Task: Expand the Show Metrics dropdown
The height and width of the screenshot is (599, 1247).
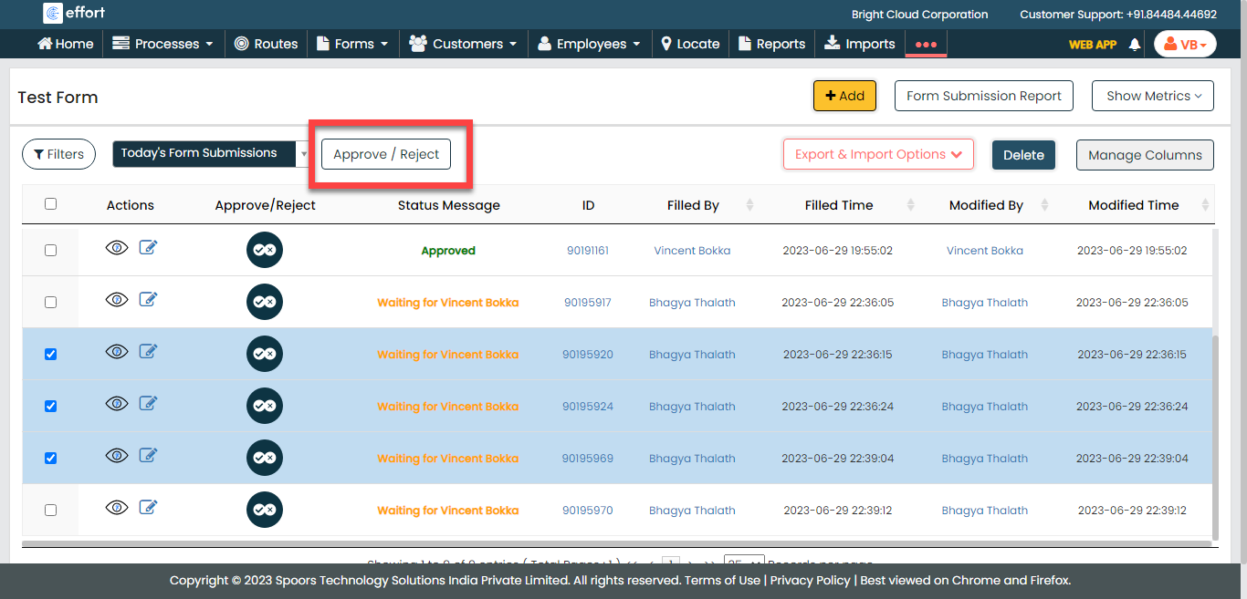Action: pyautogui.click(x=1152, y=96)
